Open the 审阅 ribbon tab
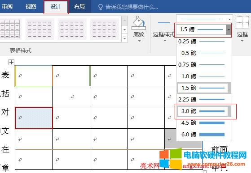 pyautogui.click(x=7, y=7)
